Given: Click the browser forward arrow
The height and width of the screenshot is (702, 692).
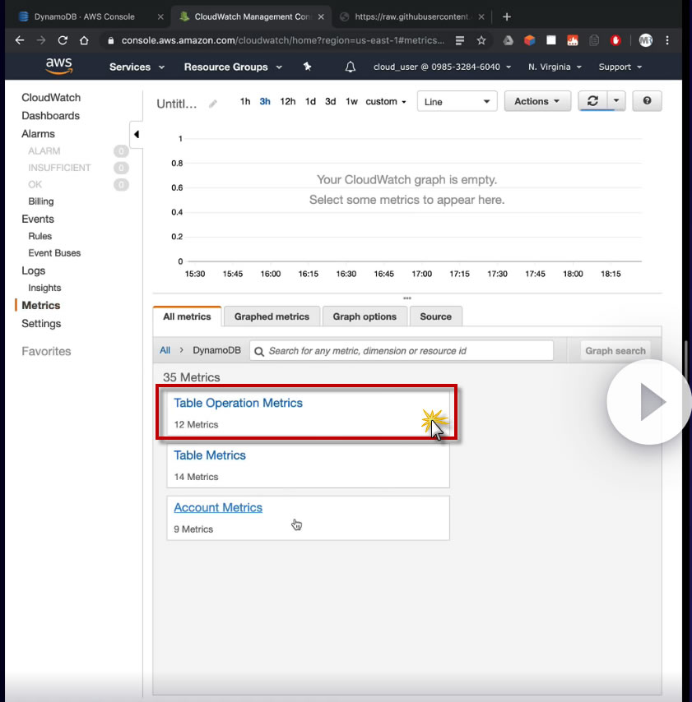Looking at the screenshot, I should (41, 40).
